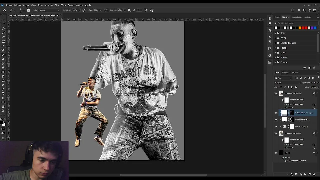Click the Home icon in options bar
The image size is (320, 180).
coord(4,10)
